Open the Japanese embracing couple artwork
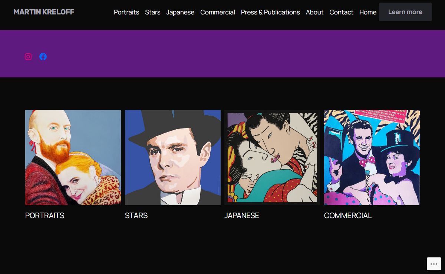Image resolution: width=445 pixels, height=274 pixels. point(272,157)
